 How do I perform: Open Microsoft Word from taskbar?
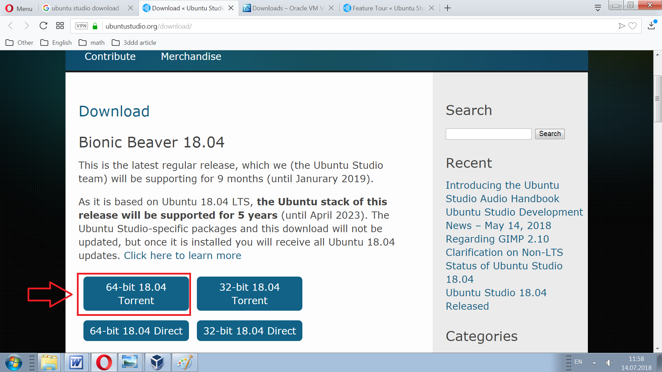[76, 362]
